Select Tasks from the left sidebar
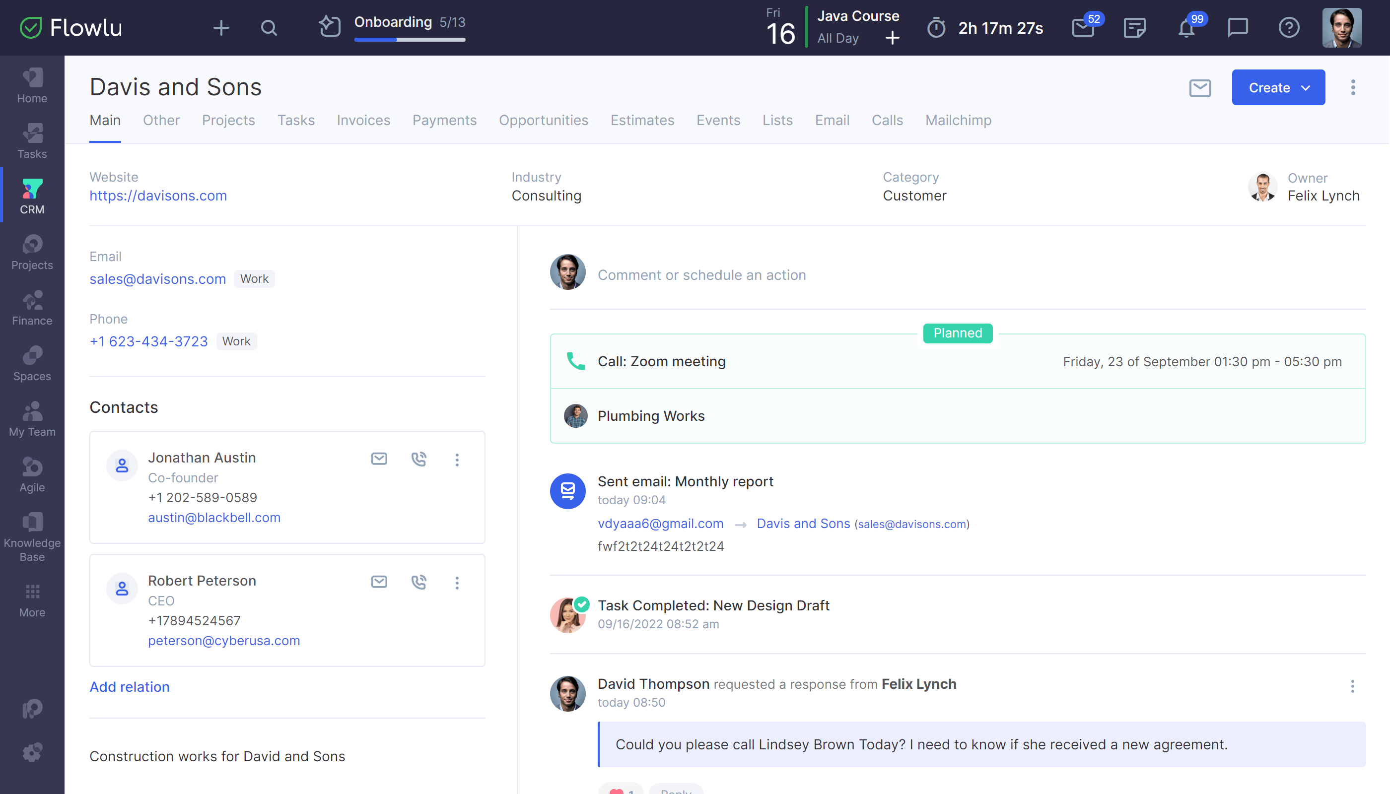Screen dimensions: 1390x794 [x=32, y=141]
